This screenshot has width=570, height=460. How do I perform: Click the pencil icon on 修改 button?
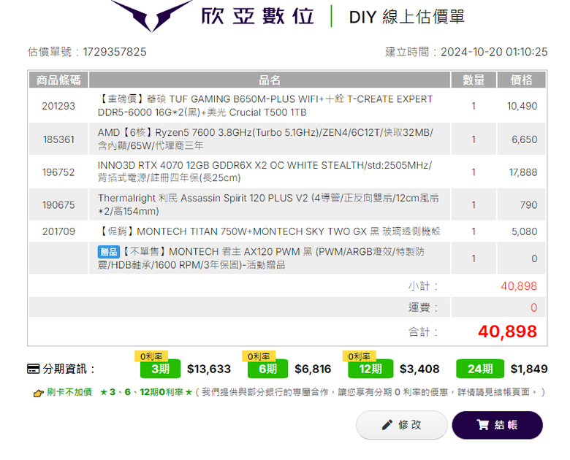click(387, 425)
